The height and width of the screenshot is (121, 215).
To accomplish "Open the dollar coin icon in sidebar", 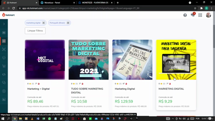I will point(4,91).
